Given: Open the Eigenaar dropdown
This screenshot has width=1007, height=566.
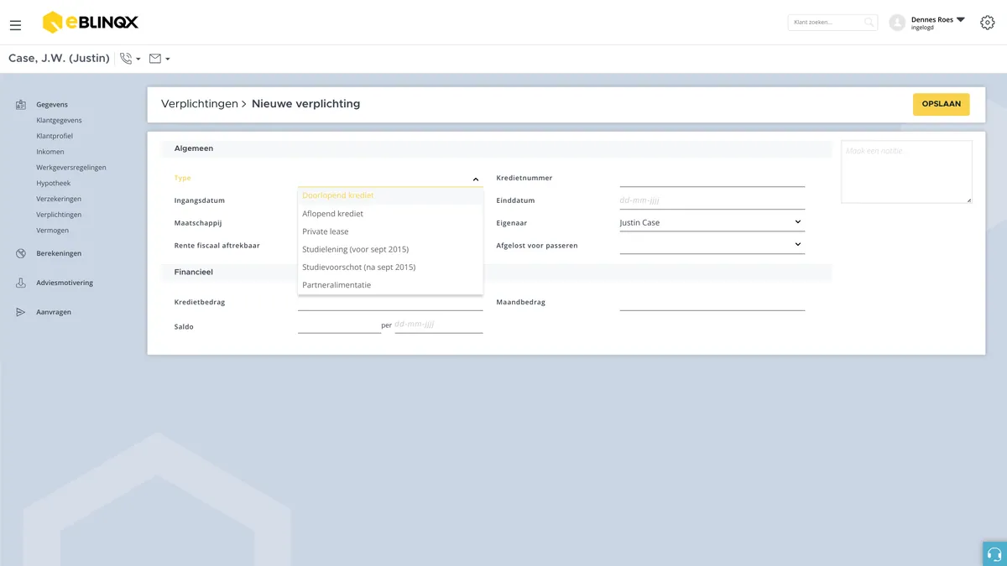Looking at the screenshot, I should [712, 222].
